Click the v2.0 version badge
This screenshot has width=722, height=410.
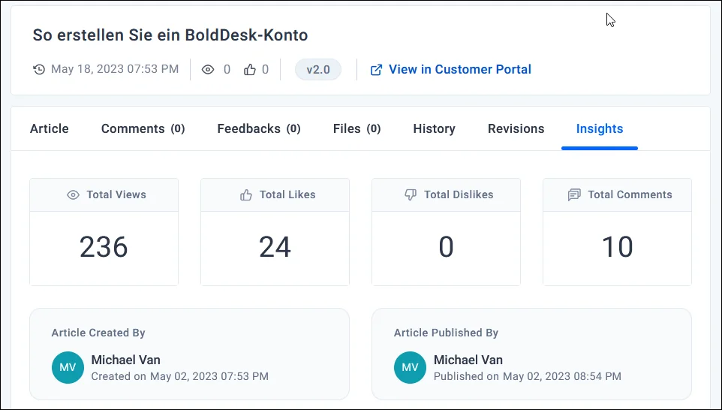coord(318,70)
